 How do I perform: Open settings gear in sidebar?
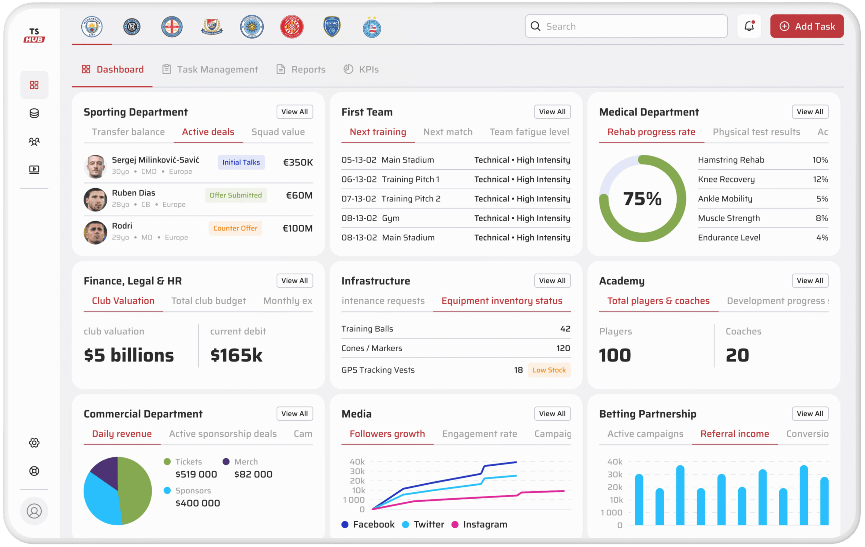point(34,443)
